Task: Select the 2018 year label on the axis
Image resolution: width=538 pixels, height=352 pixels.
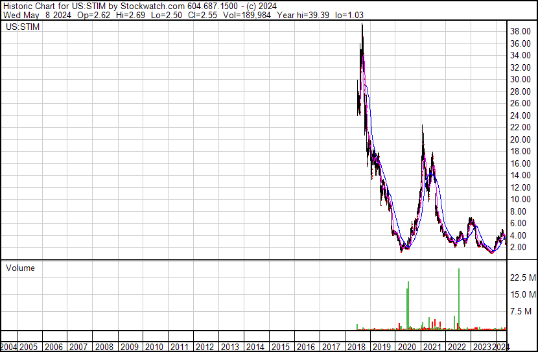Action: (x=357, y=347)
